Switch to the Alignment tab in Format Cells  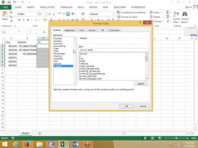(x=70, y=30)
